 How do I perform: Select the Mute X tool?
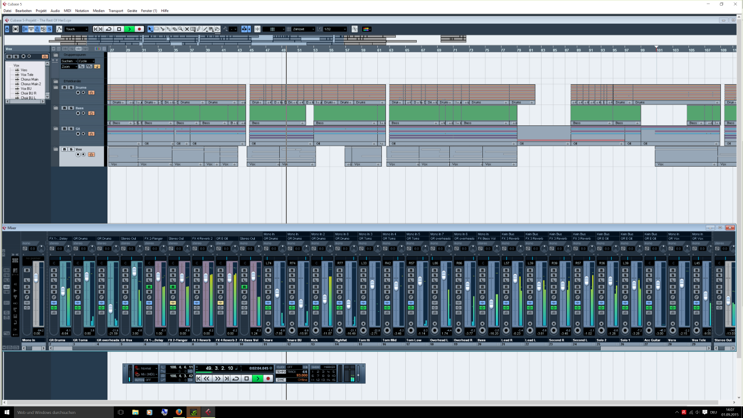[x=187, y=29]
